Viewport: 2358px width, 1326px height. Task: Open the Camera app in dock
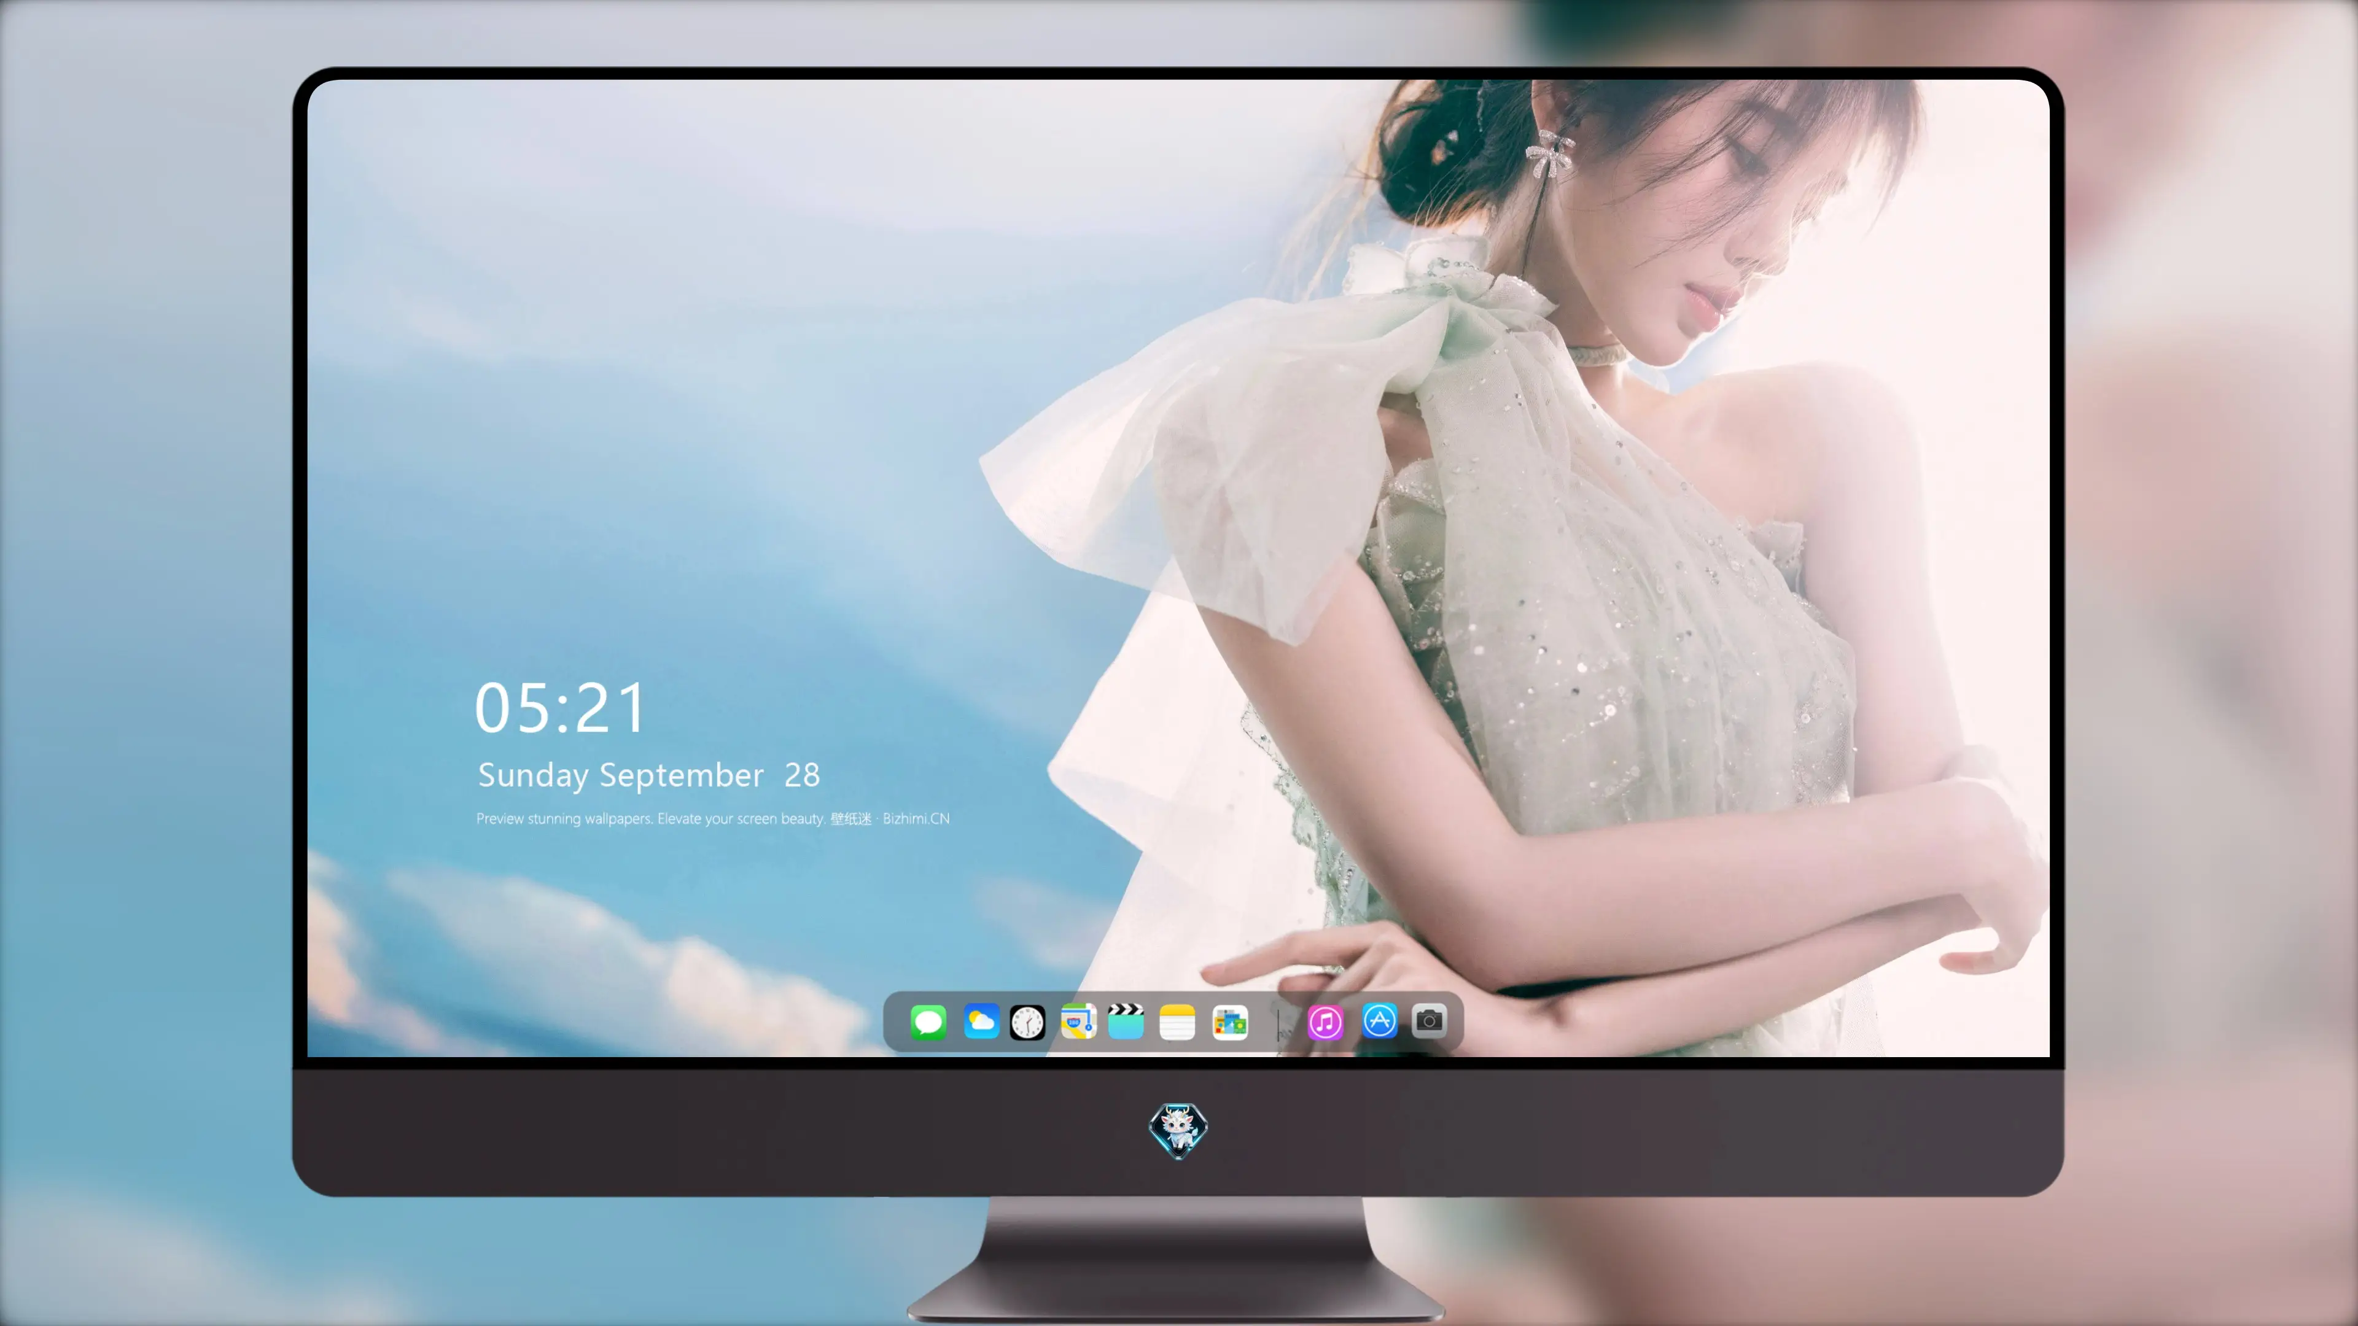point(1429,1022)
